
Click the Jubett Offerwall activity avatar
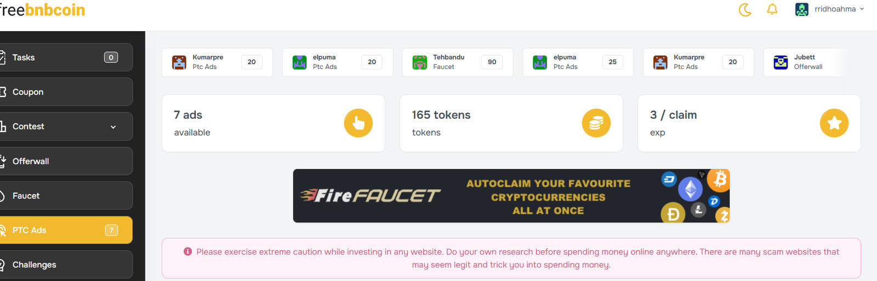click(x=781, y=62)
